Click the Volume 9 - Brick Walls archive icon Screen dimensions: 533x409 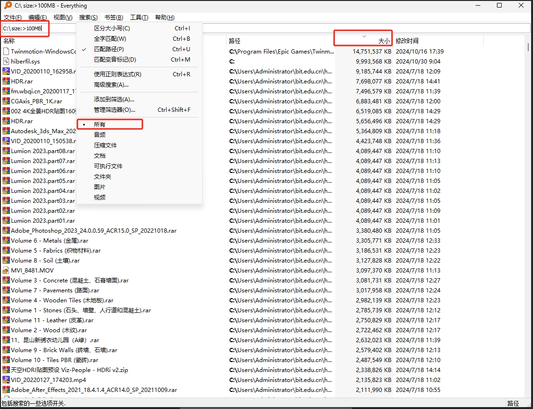tap(6, 350)
